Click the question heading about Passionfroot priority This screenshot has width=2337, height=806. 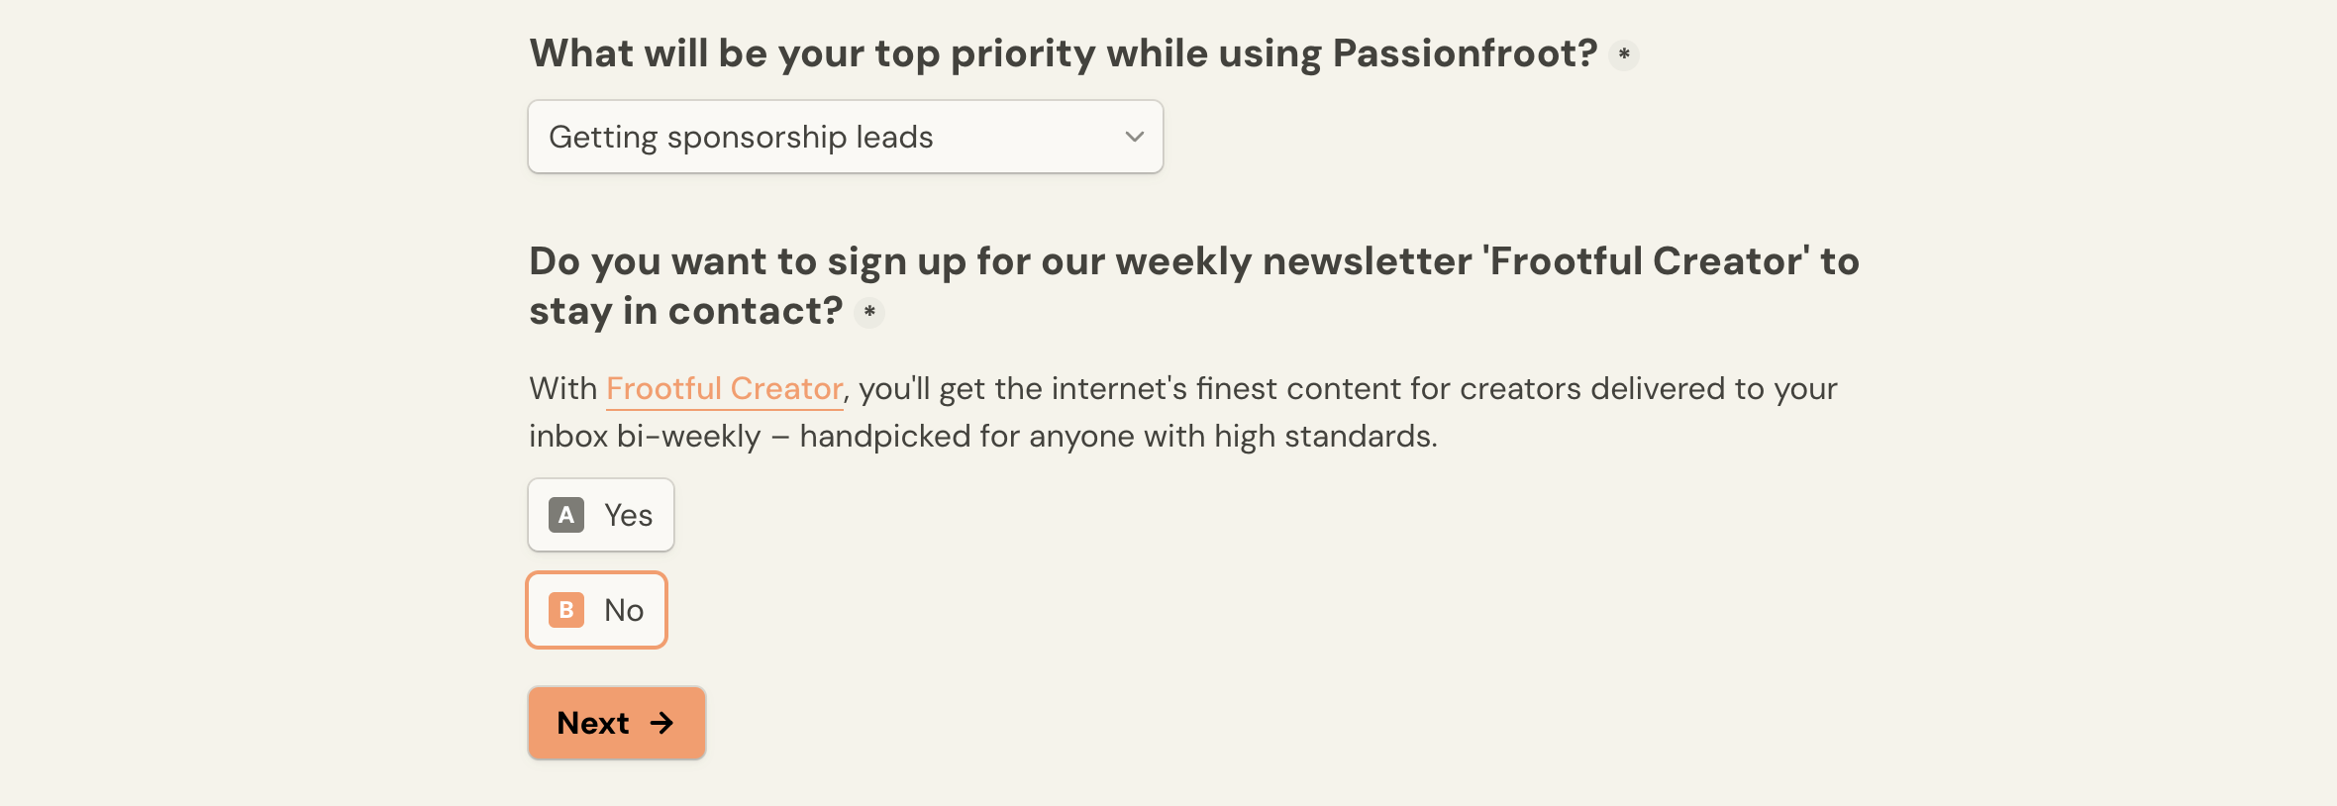[x=1063, y=52]
